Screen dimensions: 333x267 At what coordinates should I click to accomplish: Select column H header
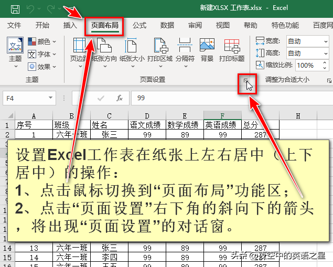(298, 116)
